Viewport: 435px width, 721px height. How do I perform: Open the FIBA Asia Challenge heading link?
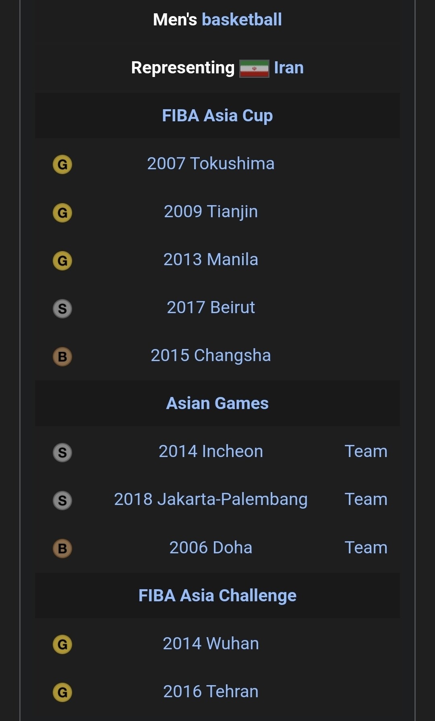tap(217, 596)
